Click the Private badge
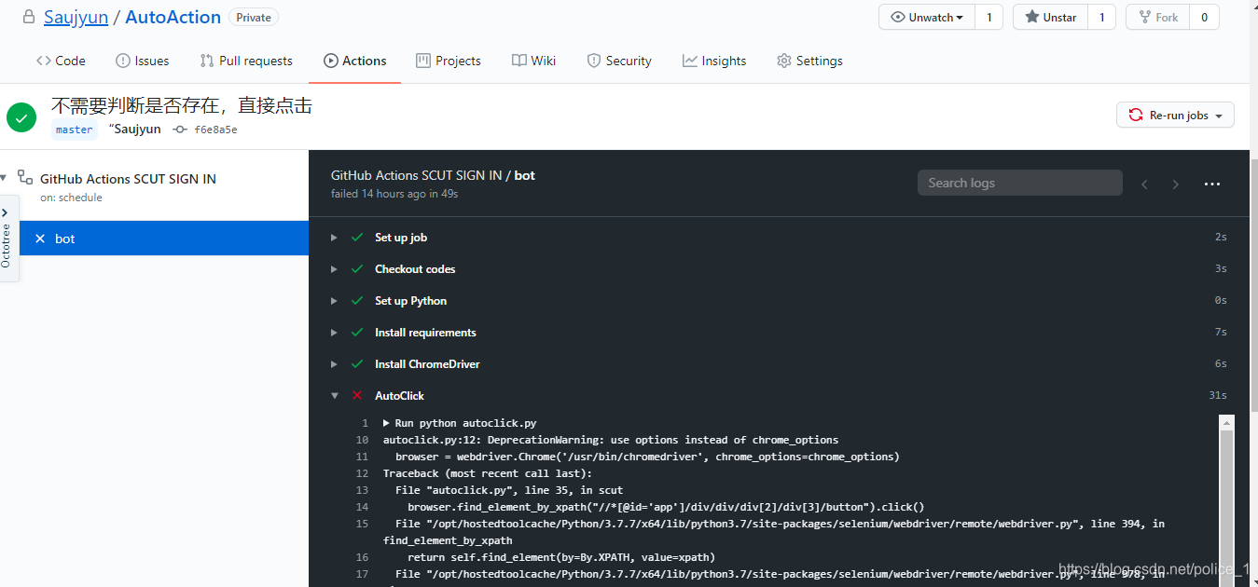1258x587 pixels. coord(254,17)
